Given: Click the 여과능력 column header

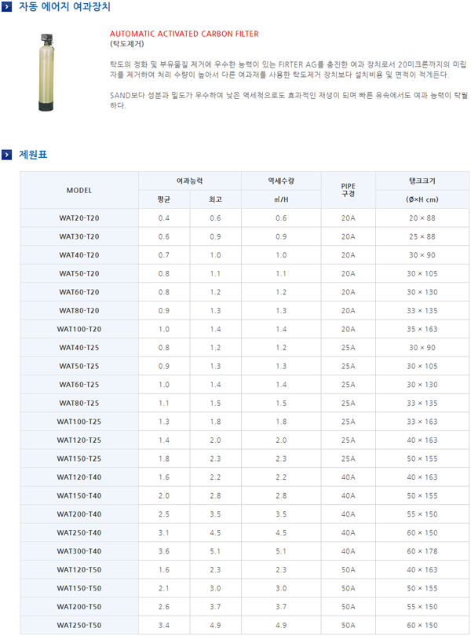Looking at the screenshot, I should 189,181.
